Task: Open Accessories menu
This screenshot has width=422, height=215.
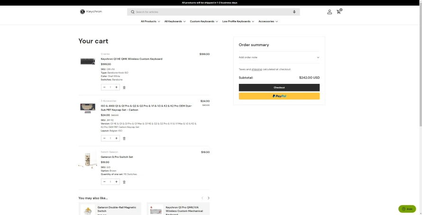Action: tap(268, 21)
